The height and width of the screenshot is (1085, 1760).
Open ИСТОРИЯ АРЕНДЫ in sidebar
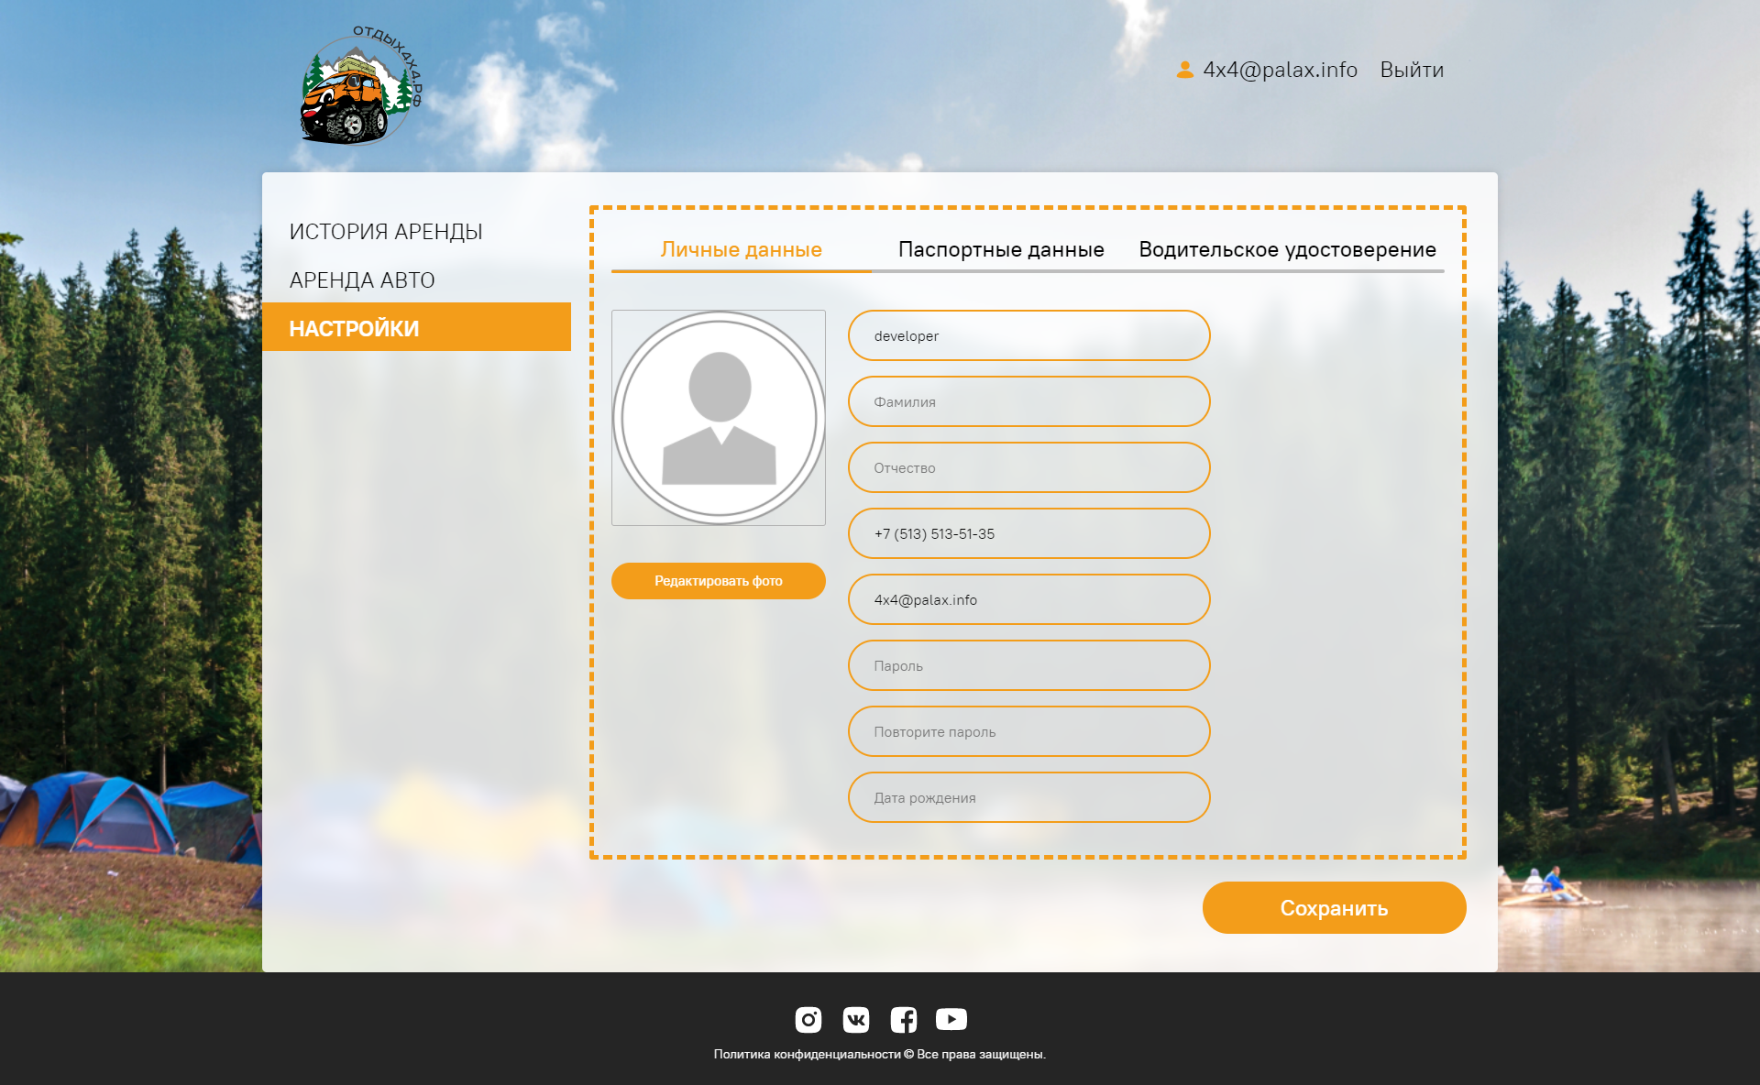[386, 232]
